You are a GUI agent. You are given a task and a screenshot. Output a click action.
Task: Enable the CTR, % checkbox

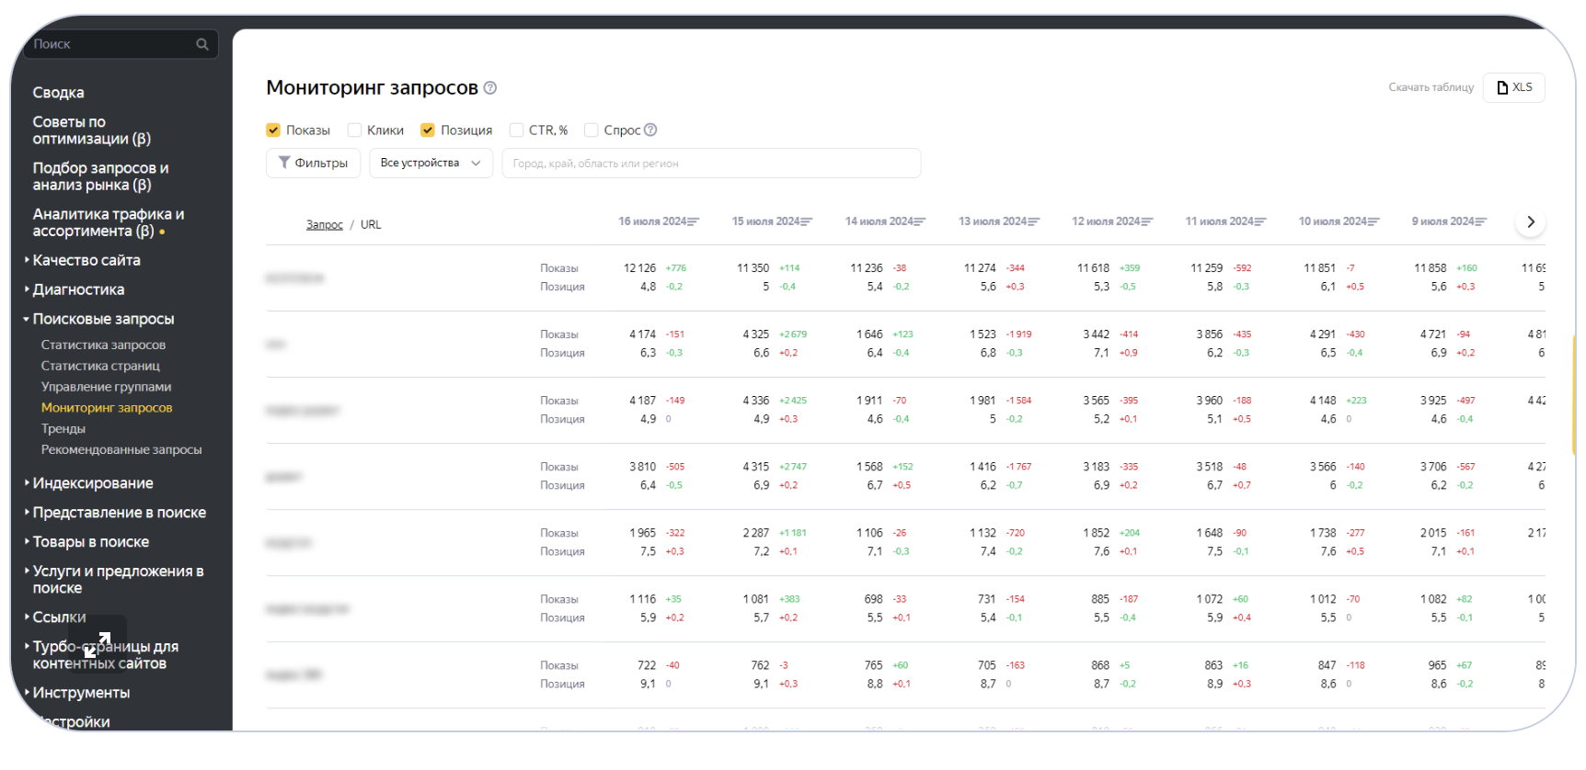point(517,130)
